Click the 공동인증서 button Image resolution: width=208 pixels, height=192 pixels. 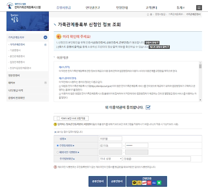97,181
